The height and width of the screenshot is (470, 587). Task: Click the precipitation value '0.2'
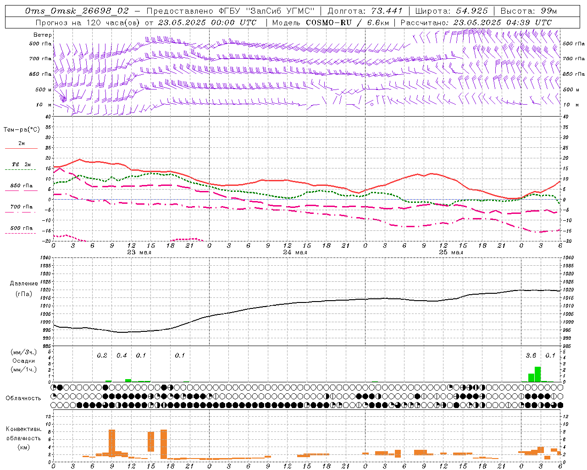pos(102,356)
